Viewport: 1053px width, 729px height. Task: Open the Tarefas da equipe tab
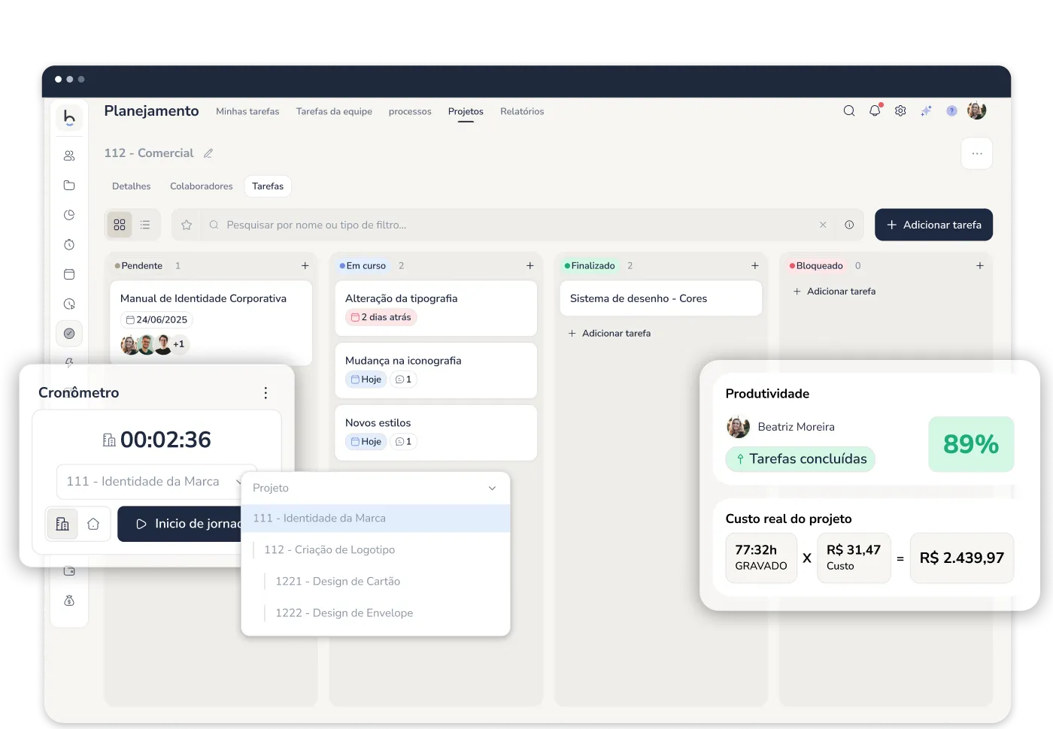click(x=334, y=111)
